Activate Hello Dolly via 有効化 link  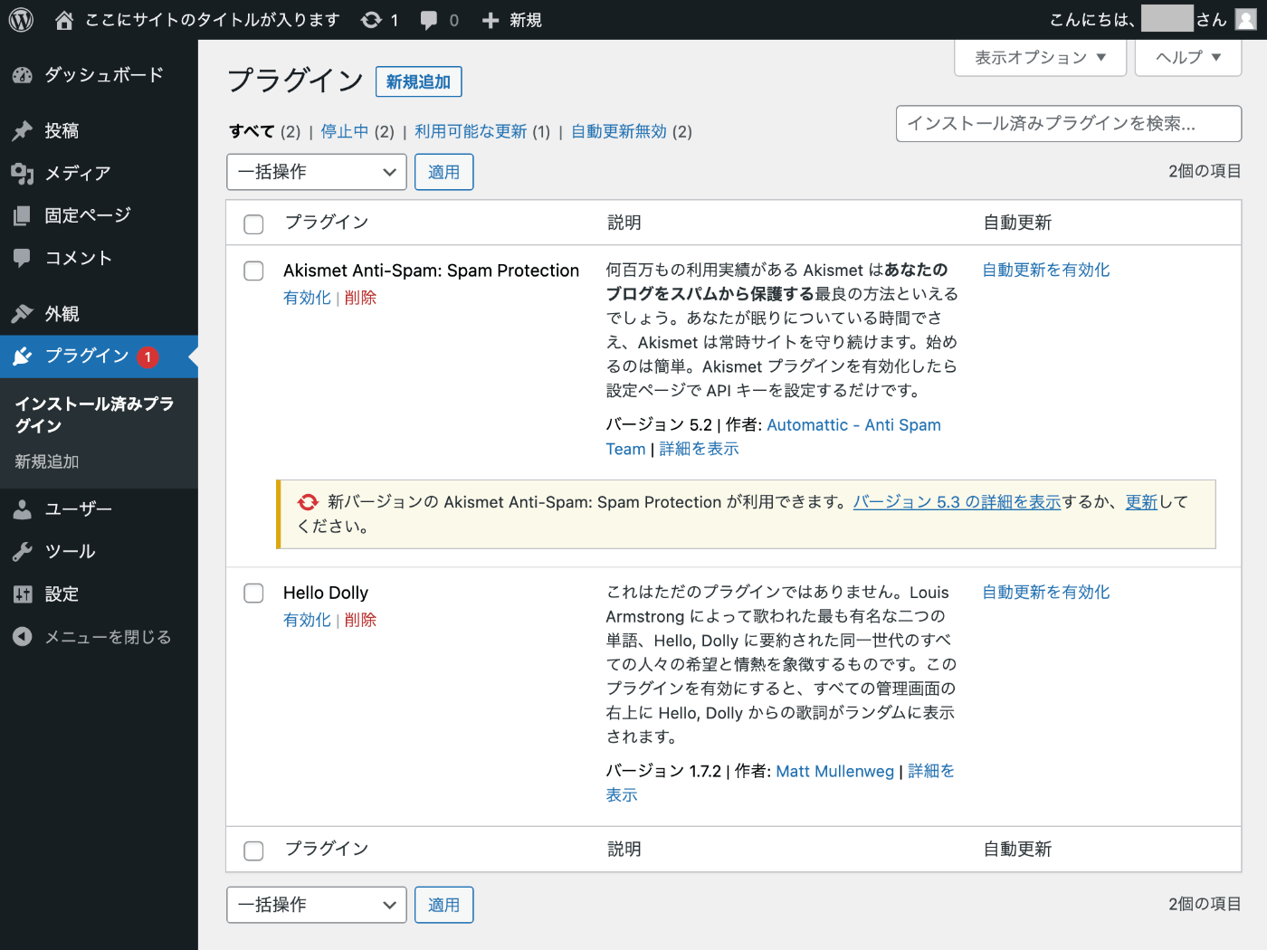(307, 620)
